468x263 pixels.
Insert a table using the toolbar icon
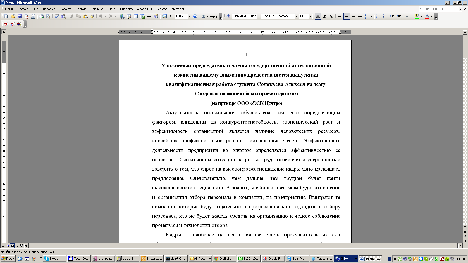click(x=136, y=16)
